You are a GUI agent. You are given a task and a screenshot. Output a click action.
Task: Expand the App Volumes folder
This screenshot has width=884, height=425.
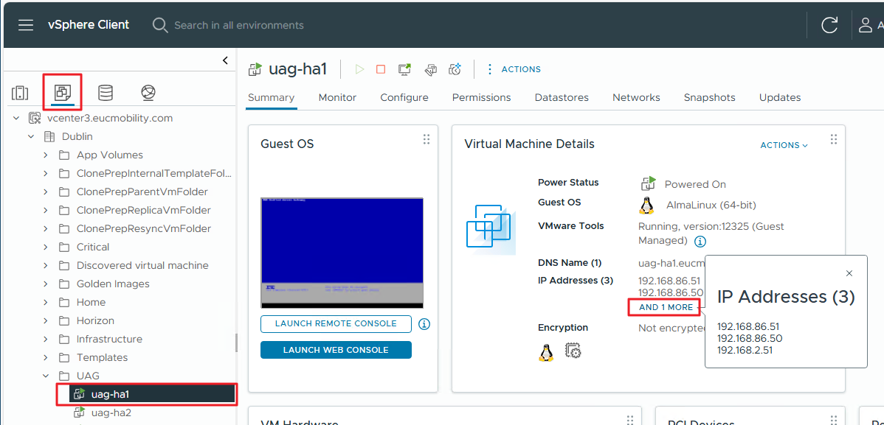pos(46,155)
